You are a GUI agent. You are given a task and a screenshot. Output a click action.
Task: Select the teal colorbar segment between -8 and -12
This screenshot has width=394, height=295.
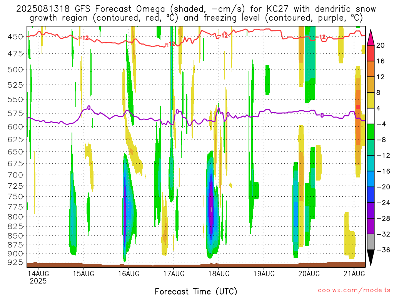[x=371, y=148]
